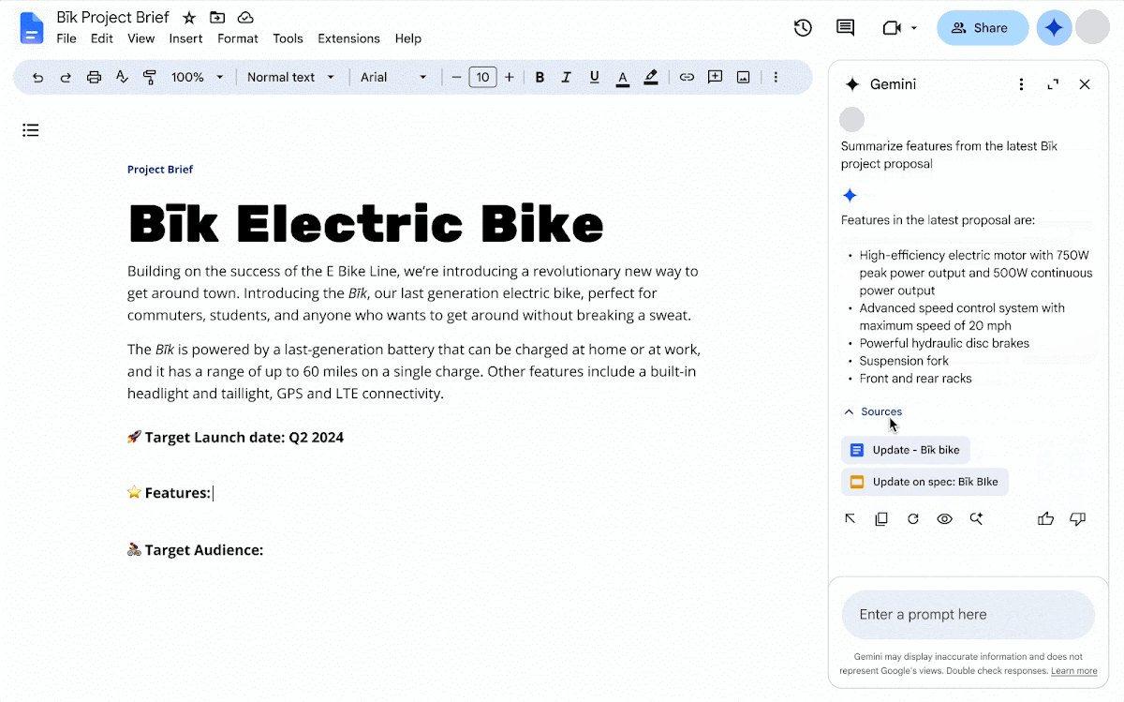Redo the last action

click(66, 78)
